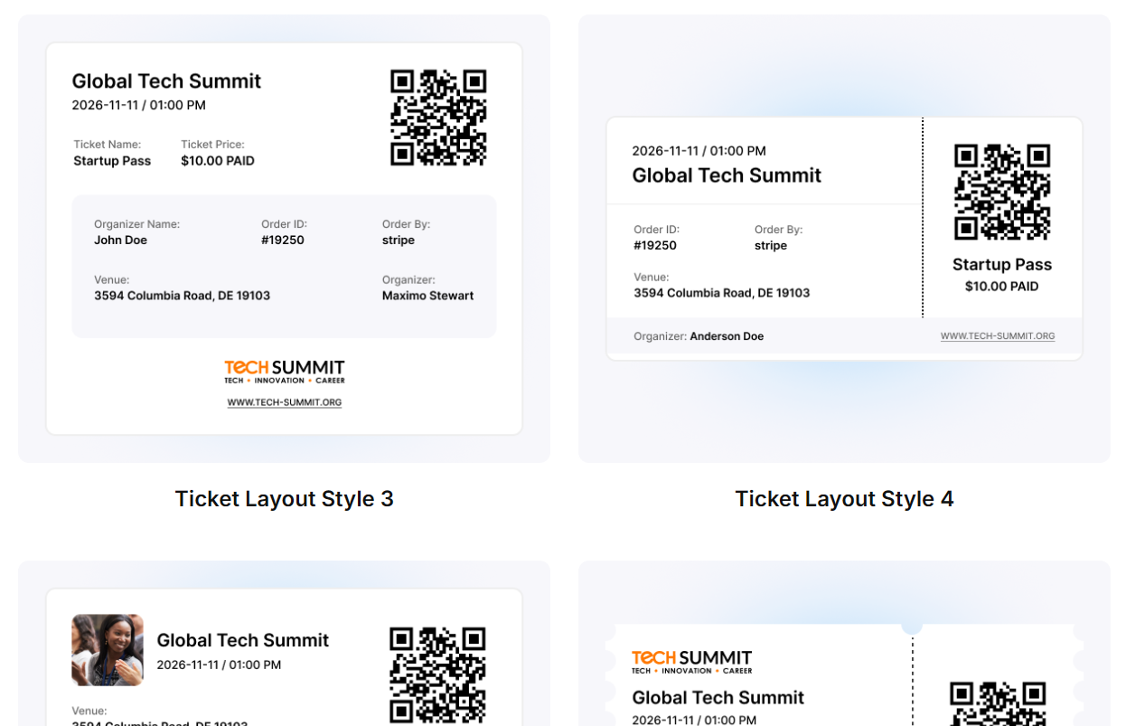This screenshot has height=726, width=1126.
Task: Click the QR code on Style 3 ticket
Action: [438, 118]
